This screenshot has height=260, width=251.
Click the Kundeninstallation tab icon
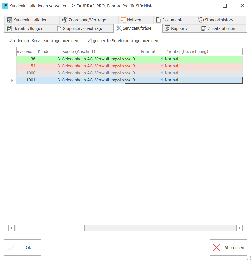10,20
